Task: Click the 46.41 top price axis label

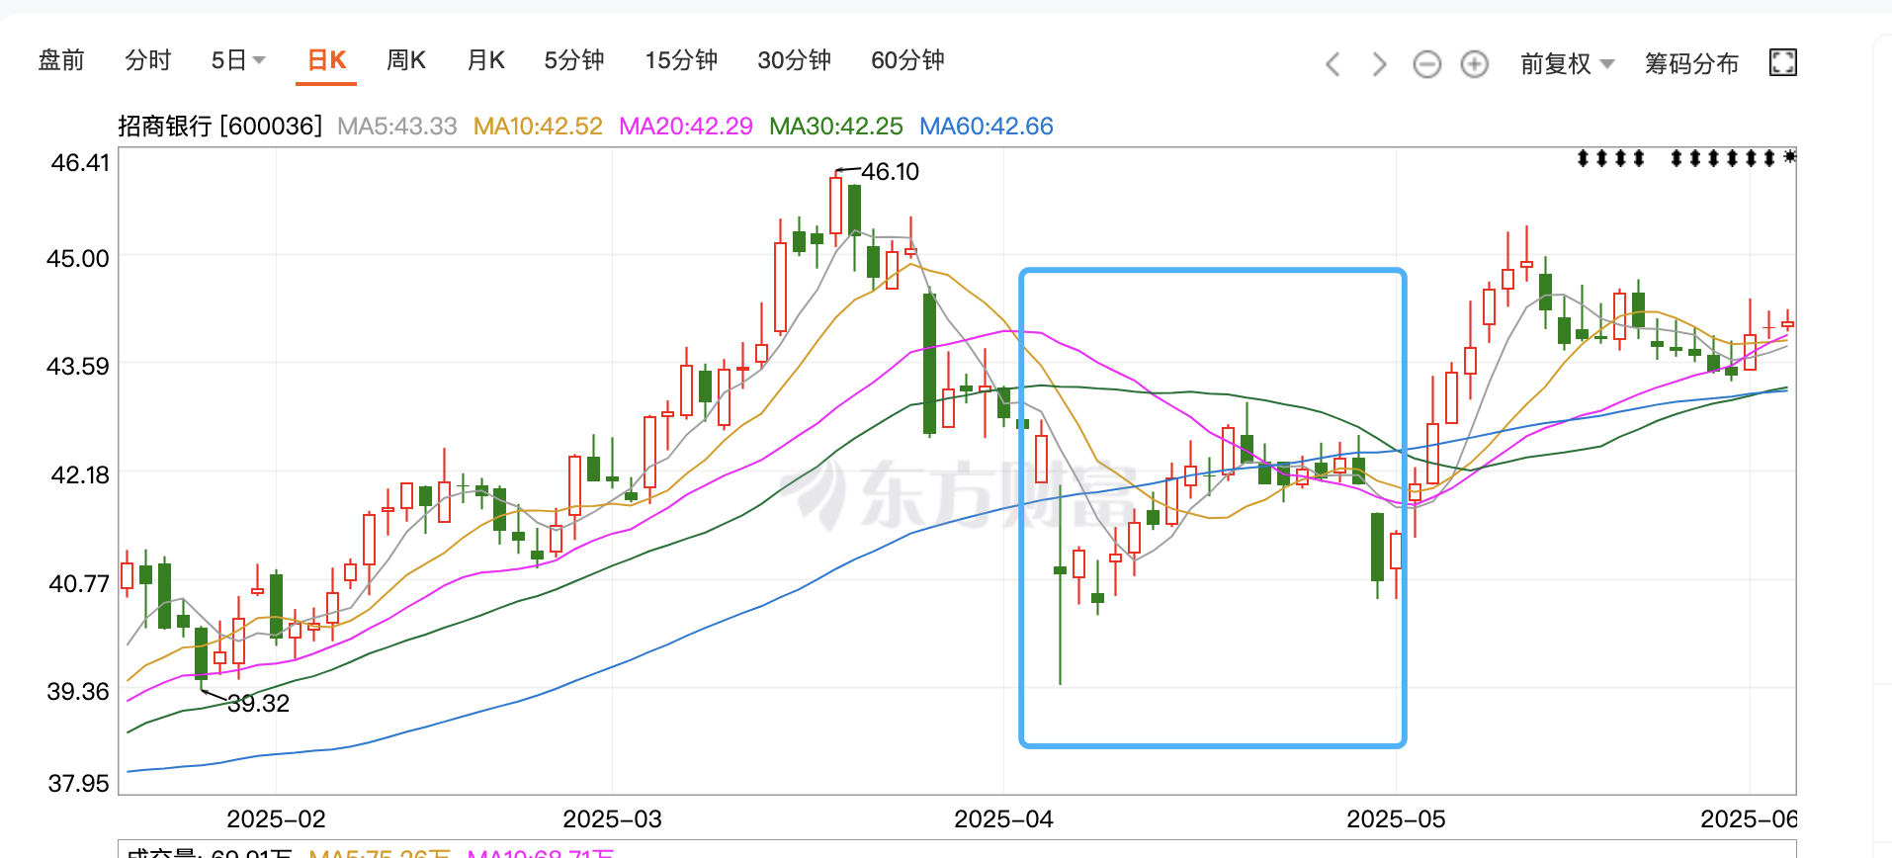Action: point(80,163)
